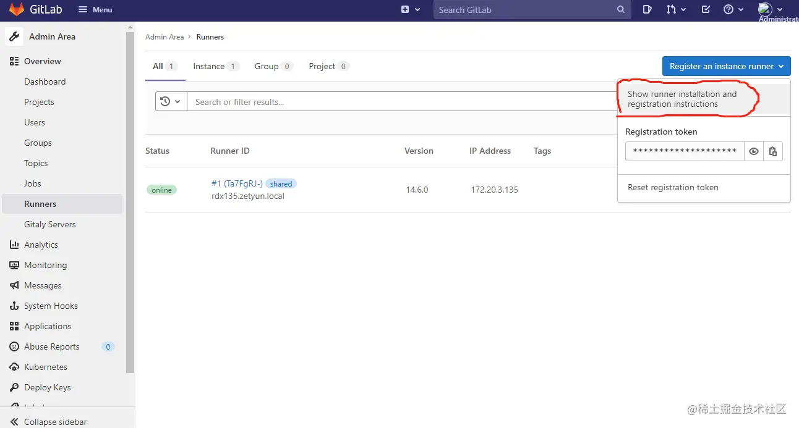The width and height of the screenshot is (799, 428).
Task: Open Gitaly Servers in the sidebar
Action: pos(50,224)
